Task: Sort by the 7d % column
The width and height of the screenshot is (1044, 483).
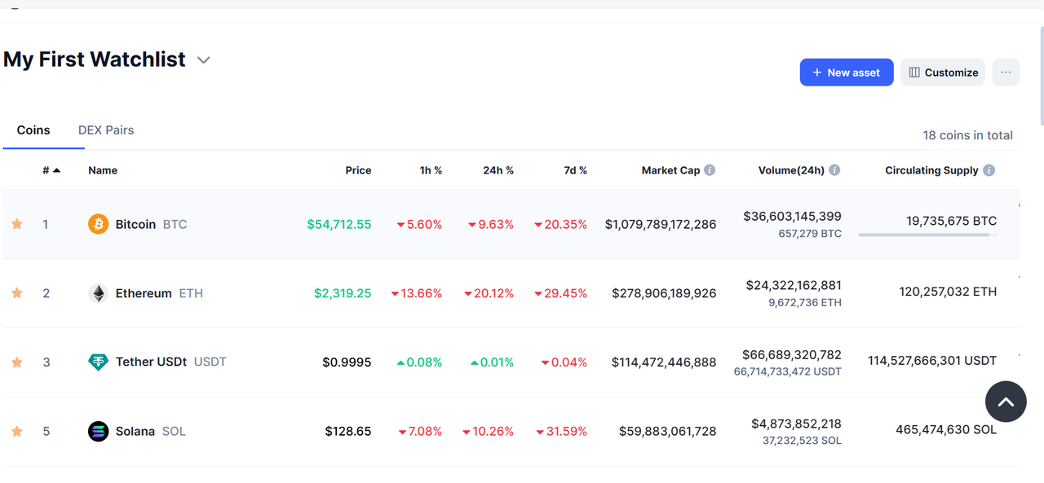Action: [x=575, y=170]
